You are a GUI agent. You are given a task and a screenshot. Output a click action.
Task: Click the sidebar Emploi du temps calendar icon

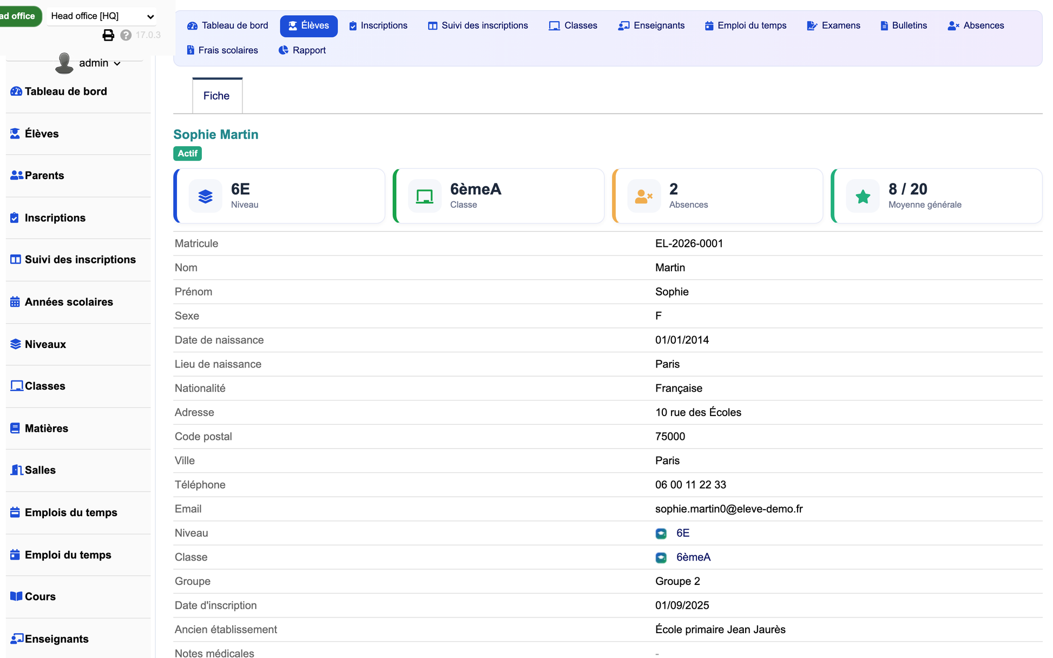point(15,555)
